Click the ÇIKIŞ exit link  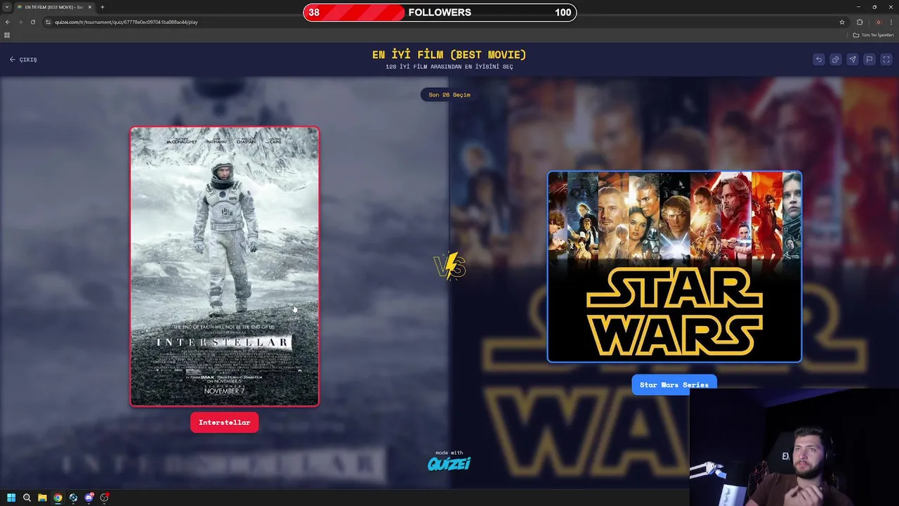pyautogui.click(x=23, y=60)
